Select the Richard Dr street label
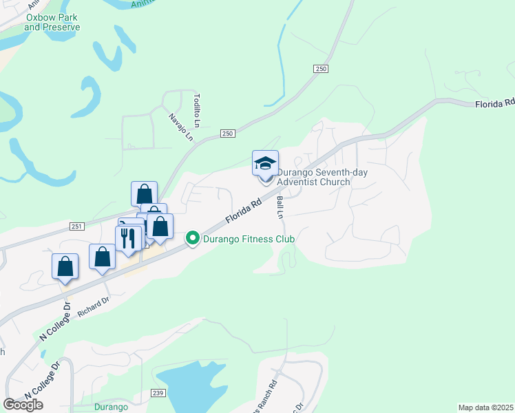 click(x=93, y=307)
